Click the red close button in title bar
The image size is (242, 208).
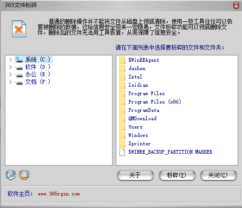pyautogui.click(x=236, y=5)
